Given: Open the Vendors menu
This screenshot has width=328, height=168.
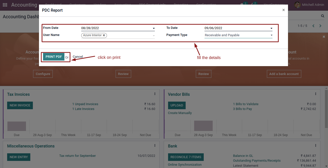Looking at the screenshot, I should point(100,5).
